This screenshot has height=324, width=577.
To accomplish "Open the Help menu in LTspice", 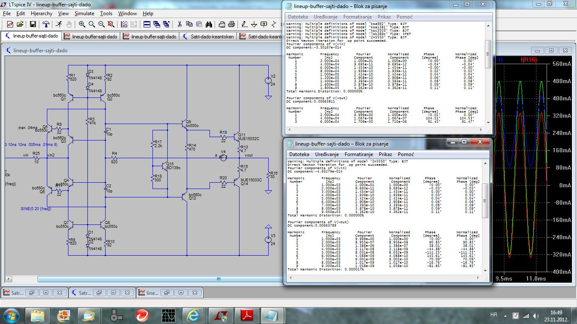I will tap(148, 13).
